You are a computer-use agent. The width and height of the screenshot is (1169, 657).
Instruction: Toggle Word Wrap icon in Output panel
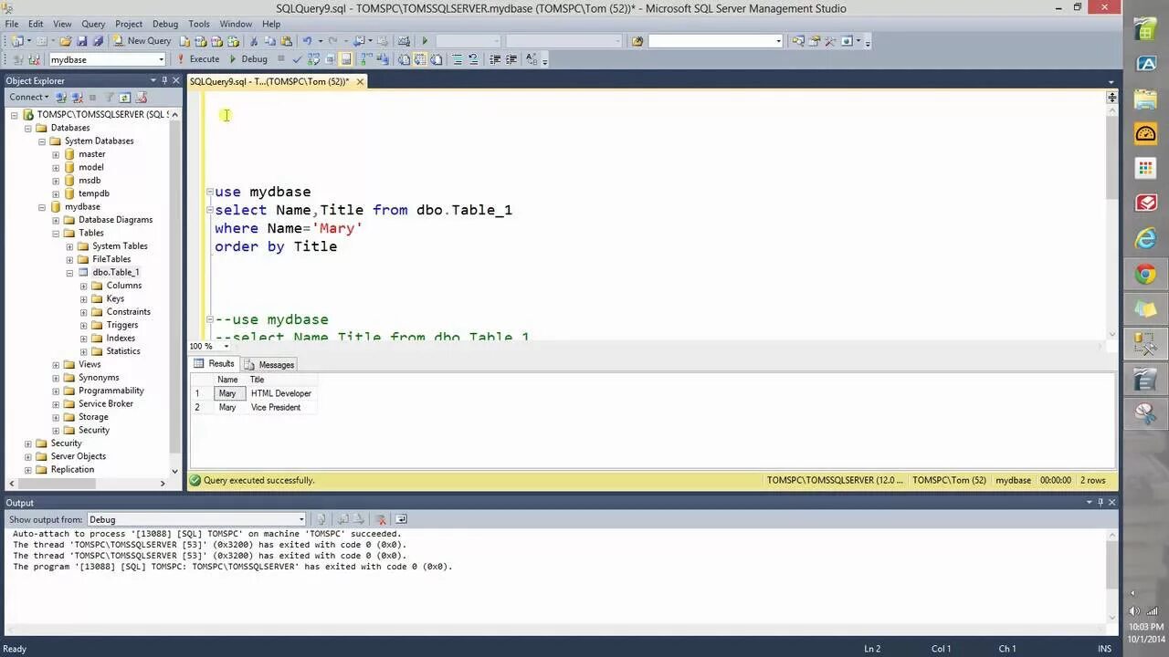pyautogui.click(x=401, y=519)
